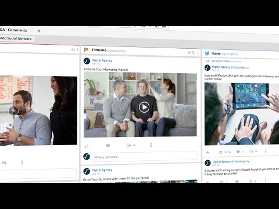Click the comment icon under the Timeline video post
The height and width of the screenshot is (209, 279).
pos(108,146)
